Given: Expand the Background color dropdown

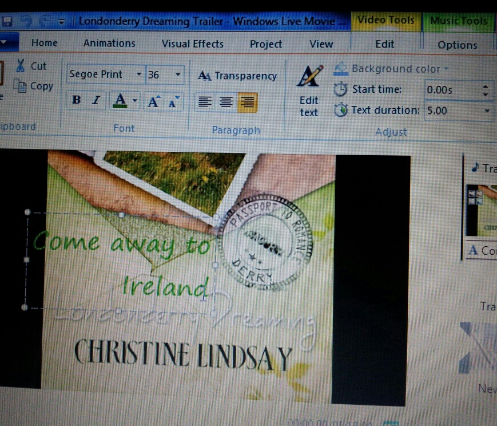Looking at the screenshot, I should [447, 69].
